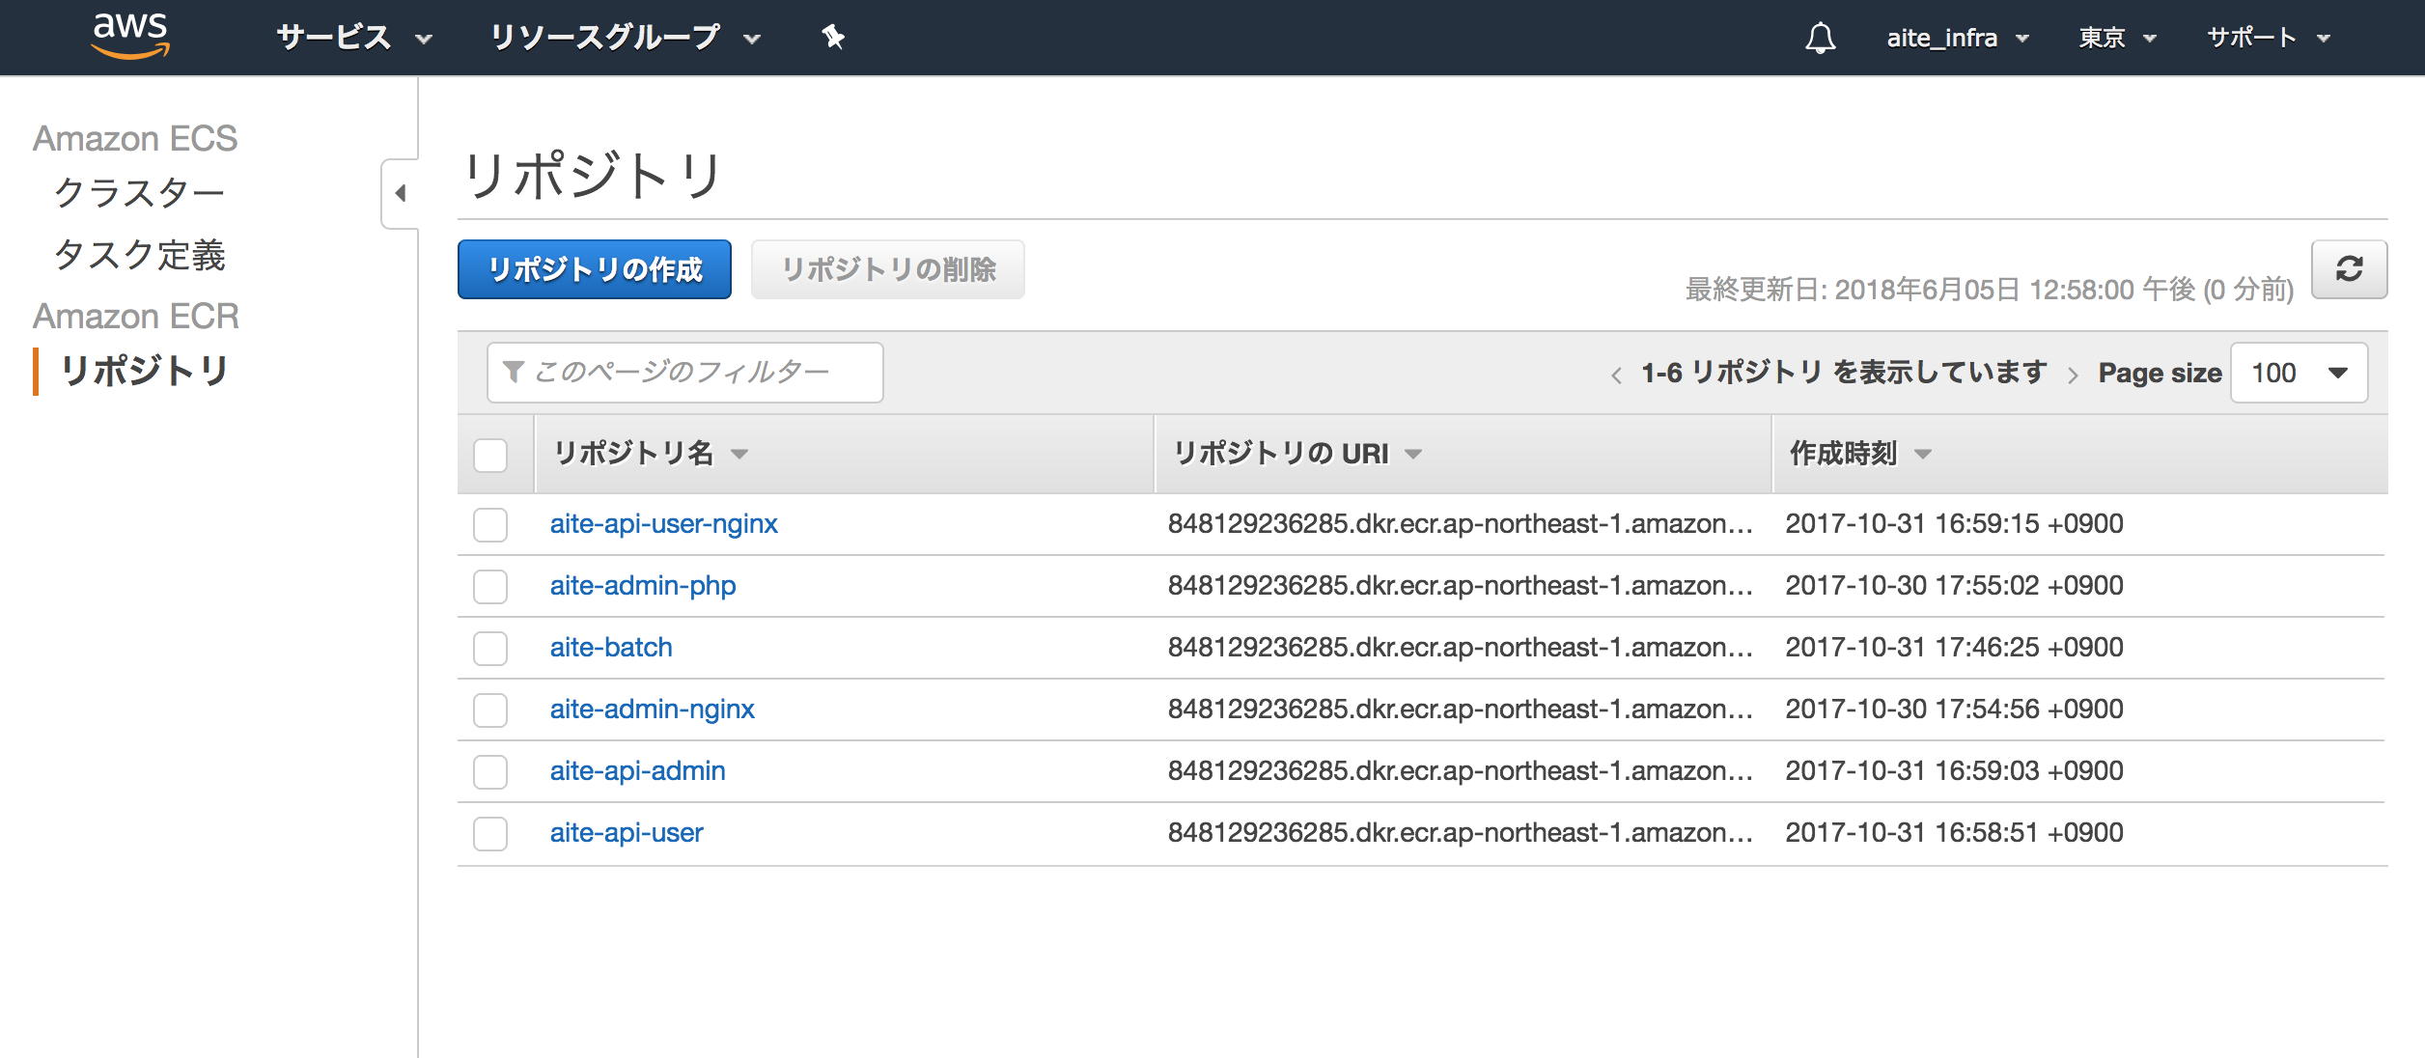The image size is (2425, 1058).
Task: Refresh the repository list
Action: click(x=2349, y=269)
